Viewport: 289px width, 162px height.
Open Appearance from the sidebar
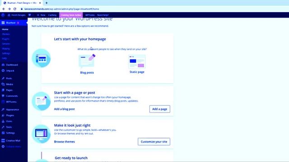pyautogui.click(x=13, y=110)
